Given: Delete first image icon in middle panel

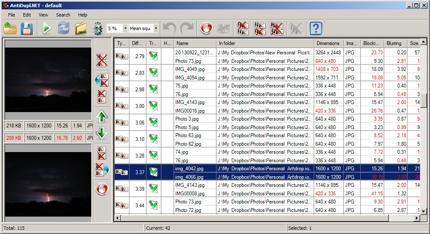Looking at the screenshot, I should 101,96.
